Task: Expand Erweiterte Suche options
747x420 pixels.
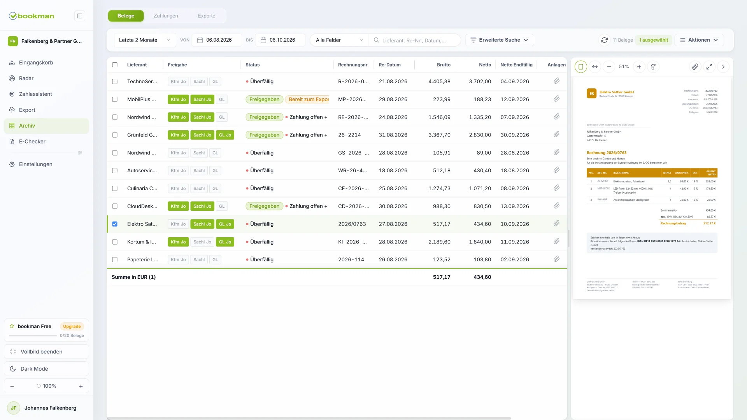Action: (x=499, y=40)
